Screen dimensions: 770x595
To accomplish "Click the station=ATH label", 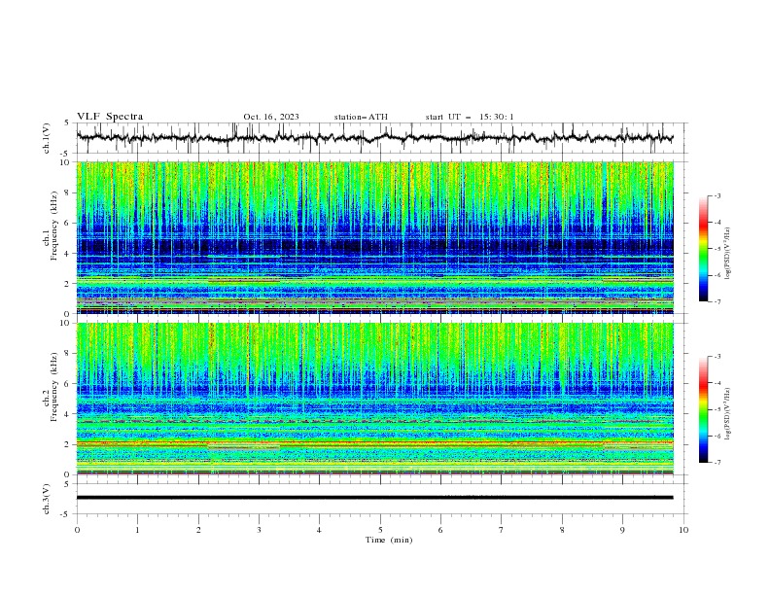I will pyautogui.click(x=361, y=117).
